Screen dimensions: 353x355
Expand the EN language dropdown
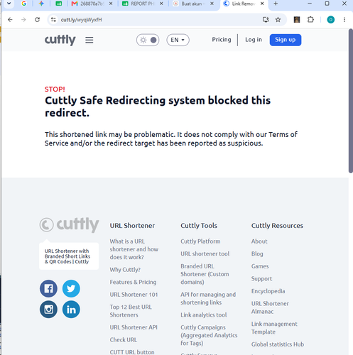tap(178, 40)
